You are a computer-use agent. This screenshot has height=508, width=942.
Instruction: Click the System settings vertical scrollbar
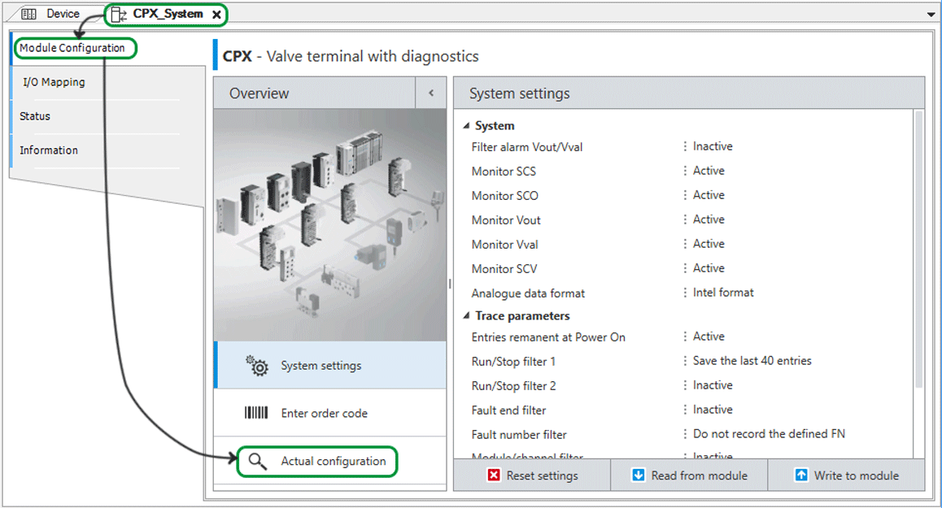pos(918,250)
